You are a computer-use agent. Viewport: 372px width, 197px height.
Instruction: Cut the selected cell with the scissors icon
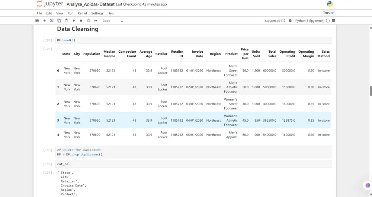click(x=52, y=20)
